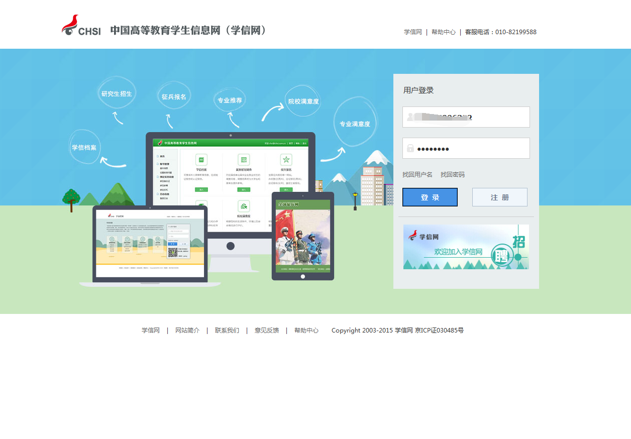Image resolution: width=631 pixels, height=439 pixels.
Task: Click the 找回密码 link
Action: tap(453, 175)
